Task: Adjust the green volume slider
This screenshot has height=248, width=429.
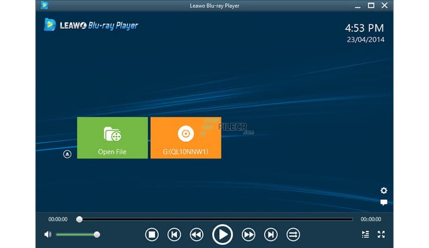Action: 77,234
